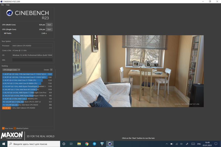Click the Info input field
The height and width of the screenshot is (147, 221).
click(32, 60)
